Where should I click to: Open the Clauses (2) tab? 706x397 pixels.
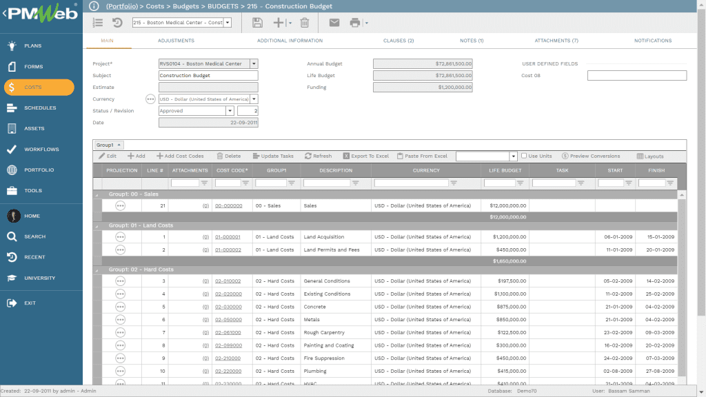click(x=399, y=41)
